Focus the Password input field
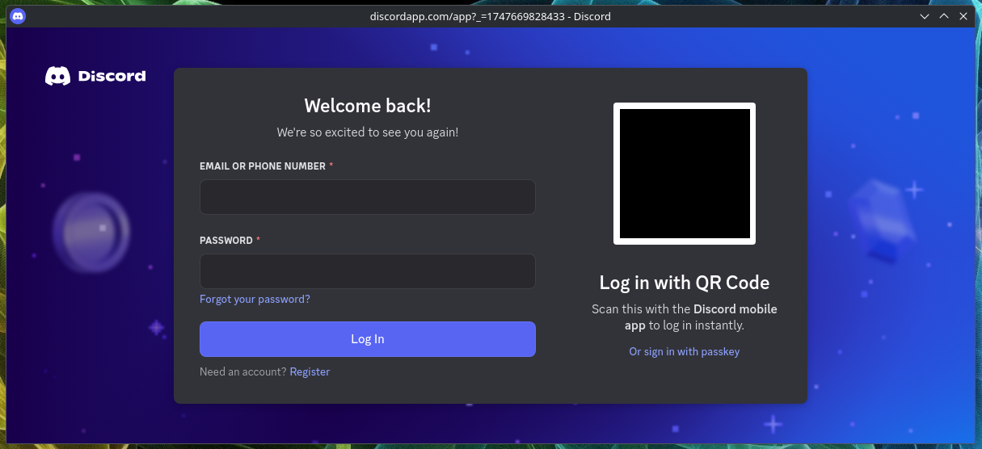This screenshot has width=982, height=449. point(367,271)
